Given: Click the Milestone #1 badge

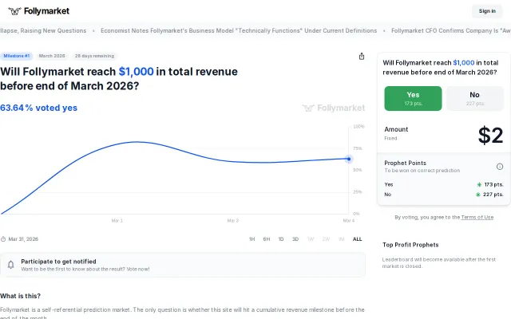Looking at the screenshot, I should tap(17, 56).
